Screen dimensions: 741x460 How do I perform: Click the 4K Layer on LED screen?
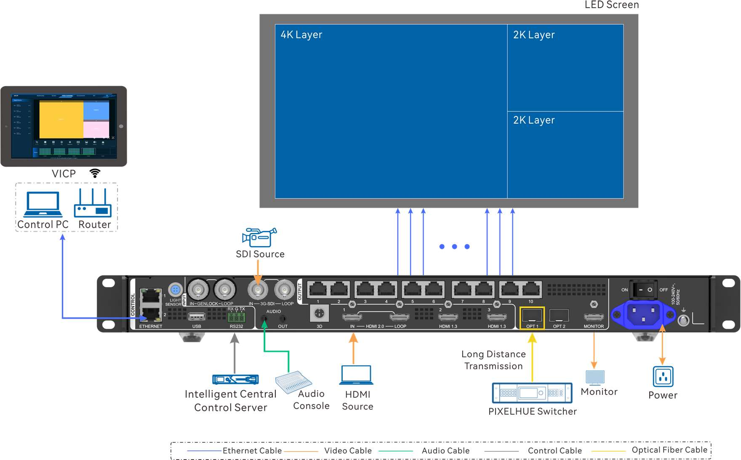click(x=391, y=111)
